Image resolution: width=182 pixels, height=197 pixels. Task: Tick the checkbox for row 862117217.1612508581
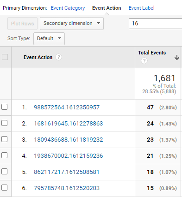(5, 172)
